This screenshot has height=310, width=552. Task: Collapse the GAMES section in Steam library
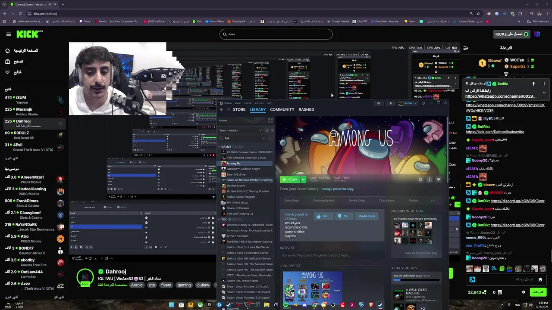click(x=219, y=147)
